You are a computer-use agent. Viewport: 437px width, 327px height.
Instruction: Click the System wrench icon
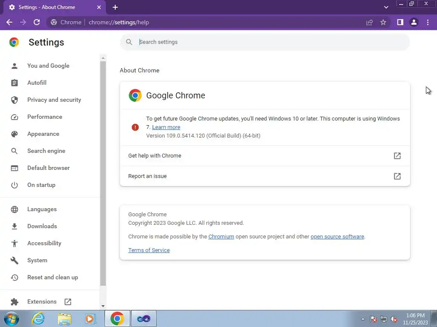(15, 261)
